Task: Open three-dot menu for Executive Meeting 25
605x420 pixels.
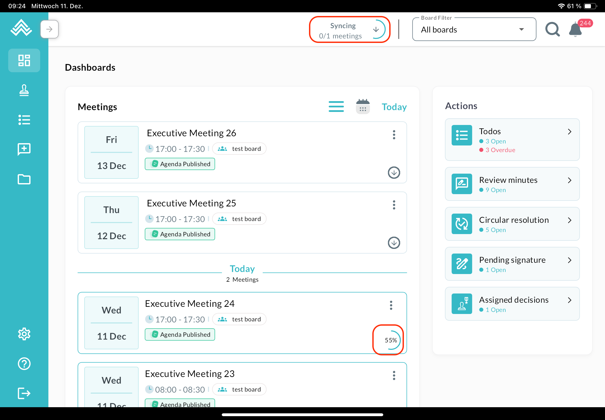Action: [394, 205]
